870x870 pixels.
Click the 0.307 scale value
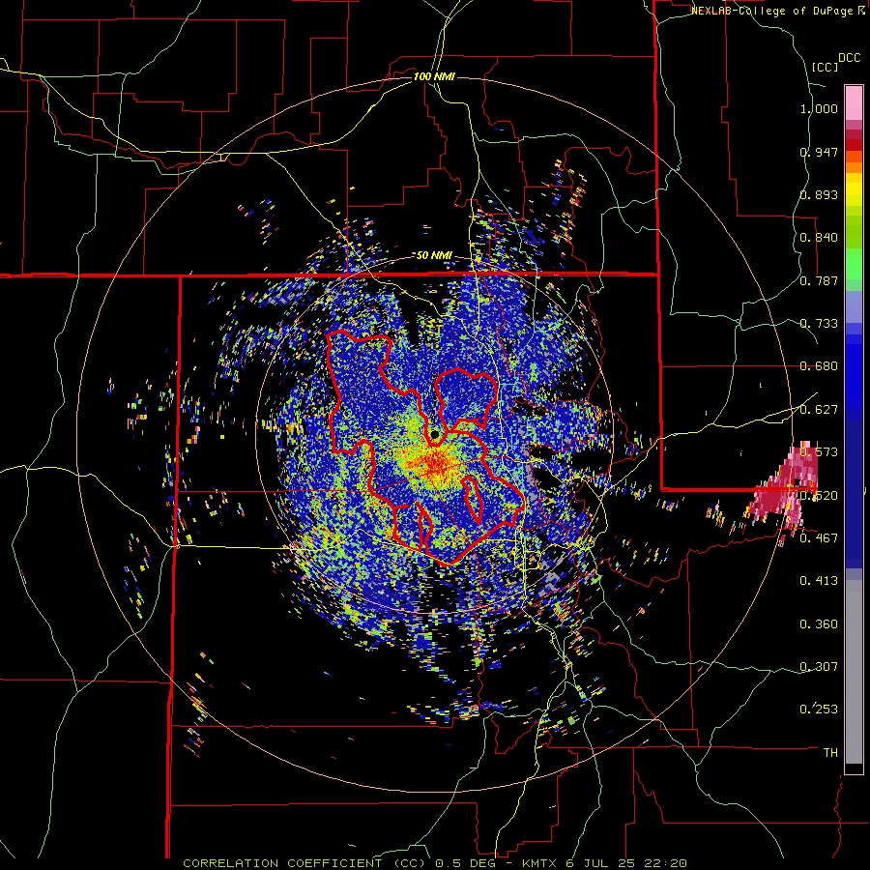[819, 666]
